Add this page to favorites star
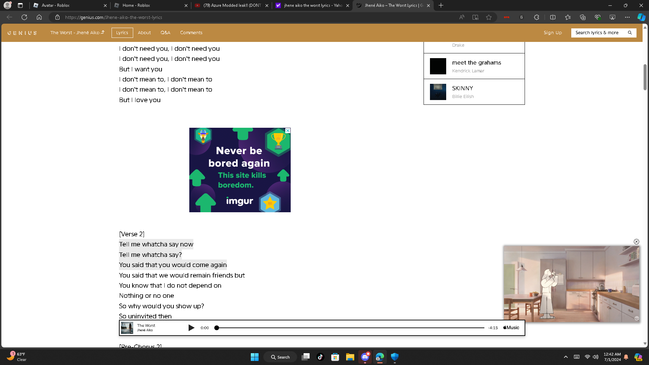The image size is (649, 365). pos(489,17)
